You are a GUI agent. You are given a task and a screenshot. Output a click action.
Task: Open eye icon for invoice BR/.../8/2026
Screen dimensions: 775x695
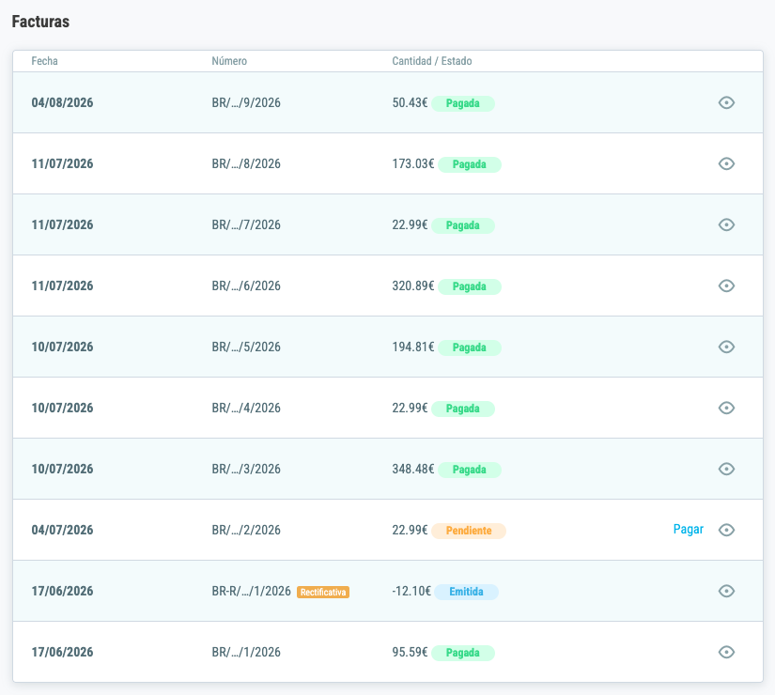[x=726, y=163]
